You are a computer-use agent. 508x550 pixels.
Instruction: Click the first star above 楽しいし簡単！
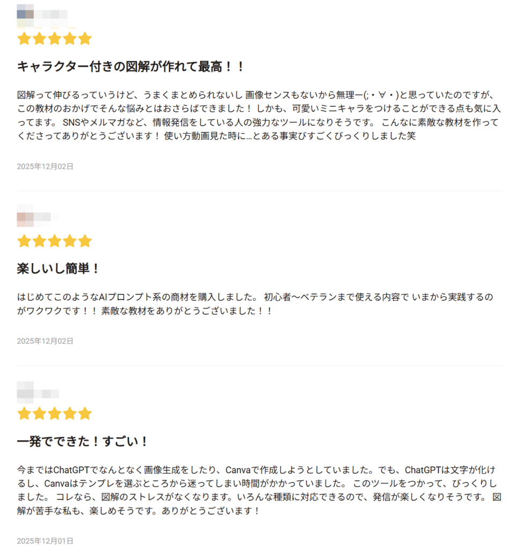click(24, 241)
